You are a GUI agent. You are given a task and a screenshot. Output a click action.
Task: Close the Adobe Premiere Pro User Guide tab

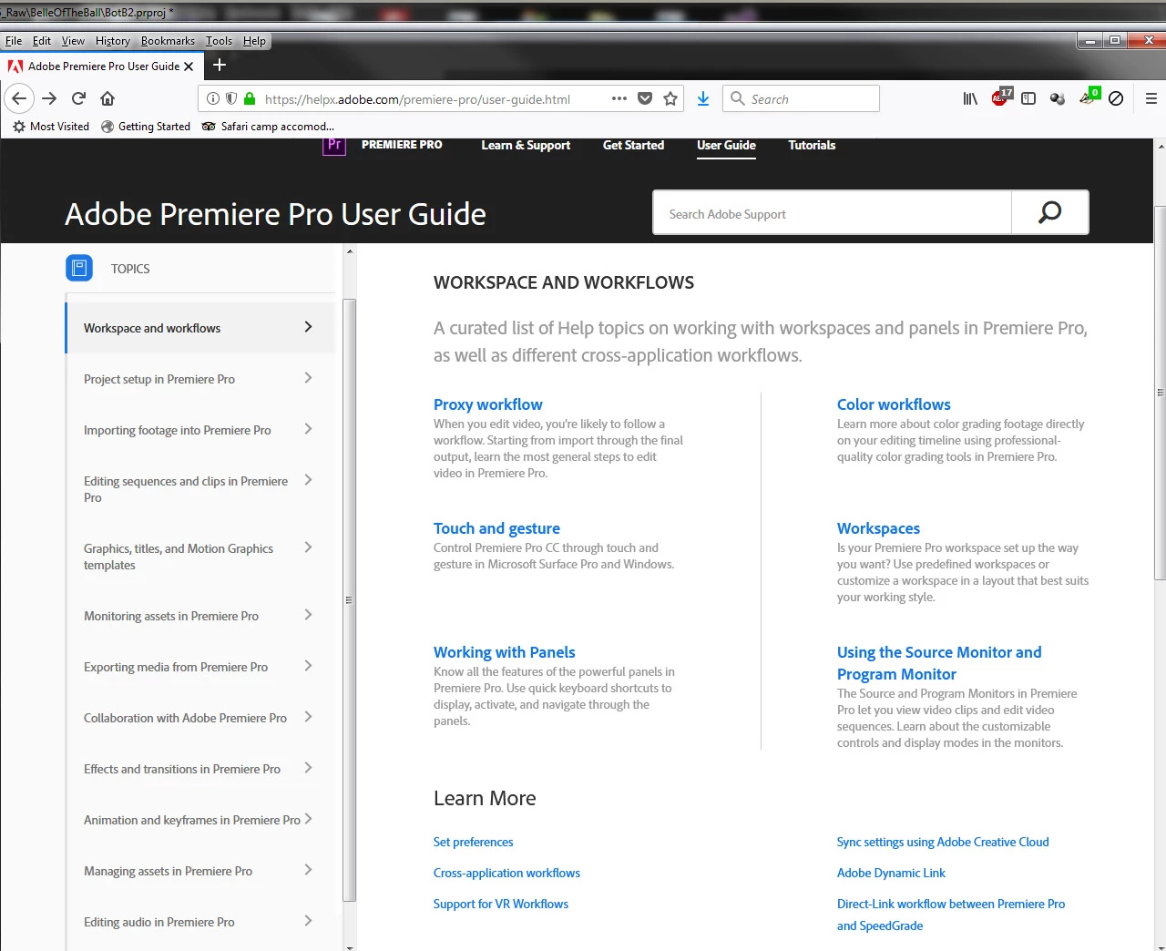[189, 66]
